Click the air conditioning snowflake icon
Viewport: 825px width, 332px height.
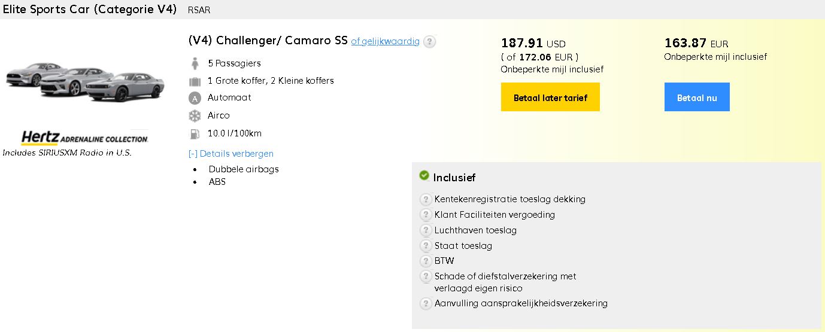(195, 115)
